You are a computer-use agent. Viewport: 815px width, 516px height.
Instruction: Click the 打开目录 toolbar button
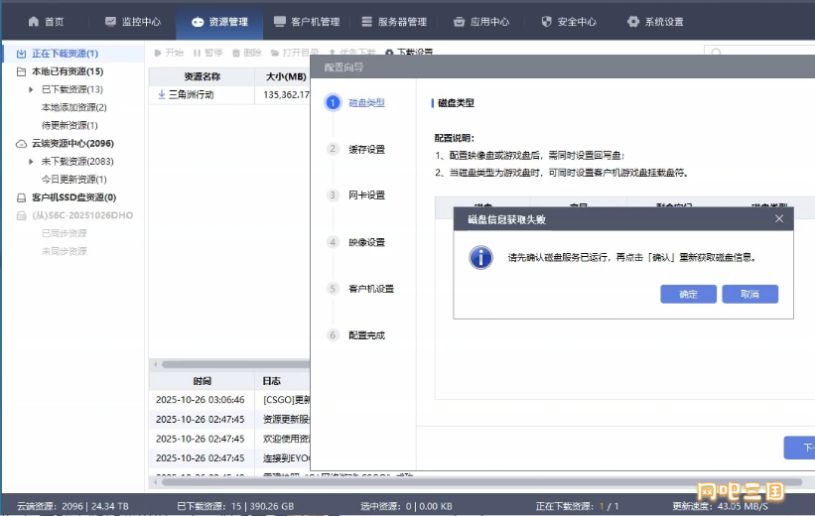[x=295, y=53]
